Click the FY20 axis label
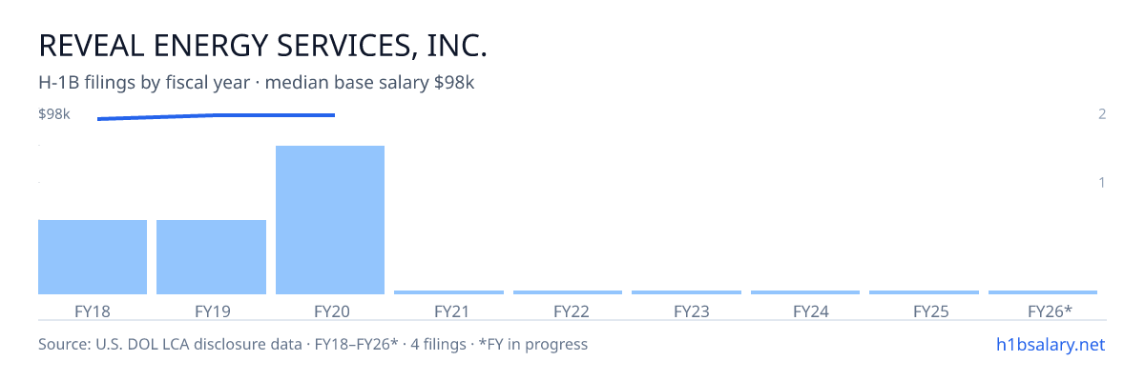This screenshot has height=381, width=1145. click(330, 311)
